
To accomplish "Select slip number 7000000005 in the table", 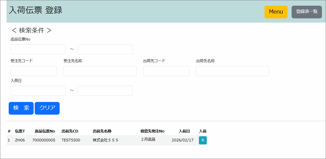I will click(44, 140).
